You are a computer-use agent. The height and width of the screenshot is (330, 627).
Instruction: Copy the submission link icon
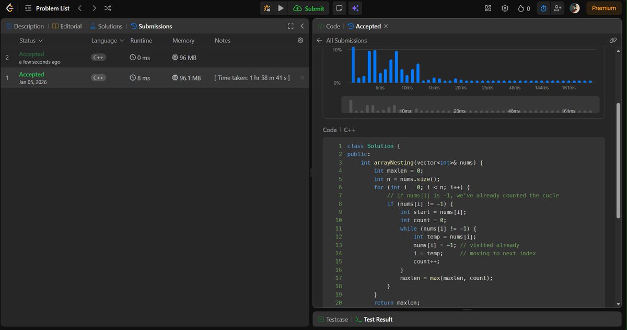click(613, 40)
